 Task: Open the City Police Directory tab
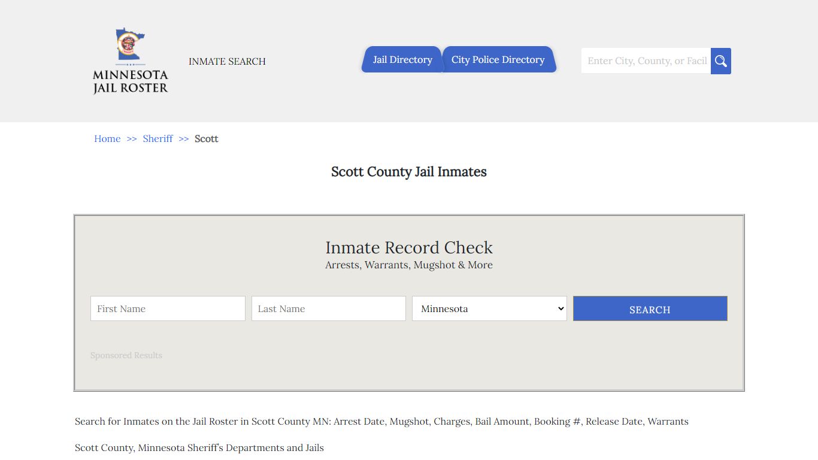pyautogui.click(x=498, y=60)
